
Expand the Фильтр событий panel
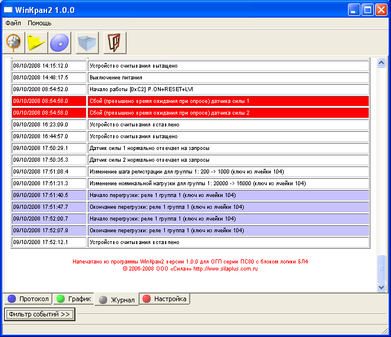[39, 314]
